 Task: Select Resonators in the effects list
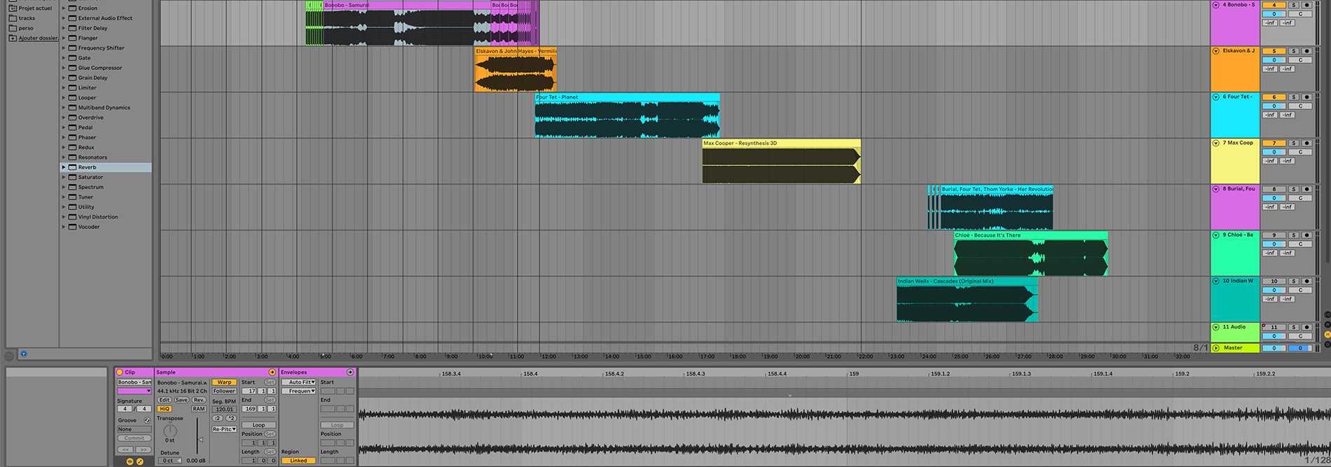[92, 158]
